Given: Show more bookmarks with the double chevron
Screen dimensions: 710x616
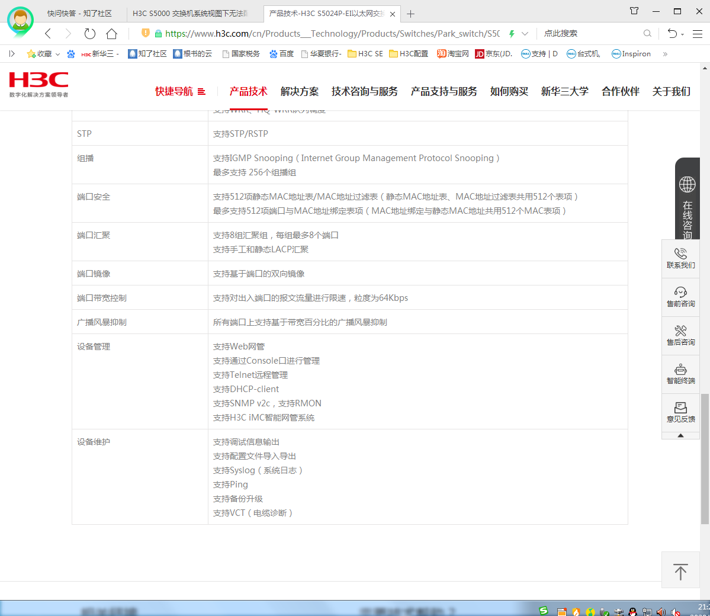Looking at the screenshot, I should click(x=665, y=54).
